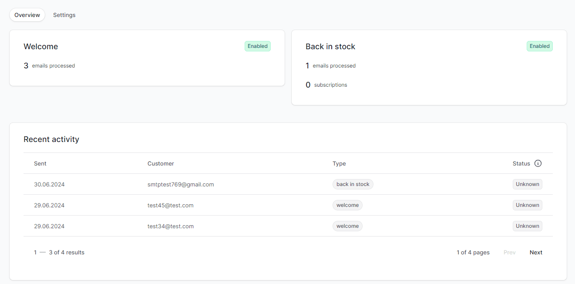This screenshot has height=284, width=575.
Task: Click the Customer column header
Action: pos(161,164)
